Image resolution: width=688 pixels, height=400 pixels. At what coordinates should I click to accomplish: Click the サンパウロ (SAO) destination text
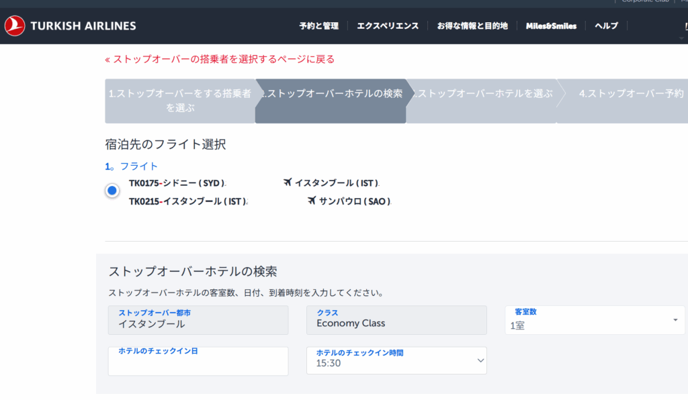coord(355,201)
